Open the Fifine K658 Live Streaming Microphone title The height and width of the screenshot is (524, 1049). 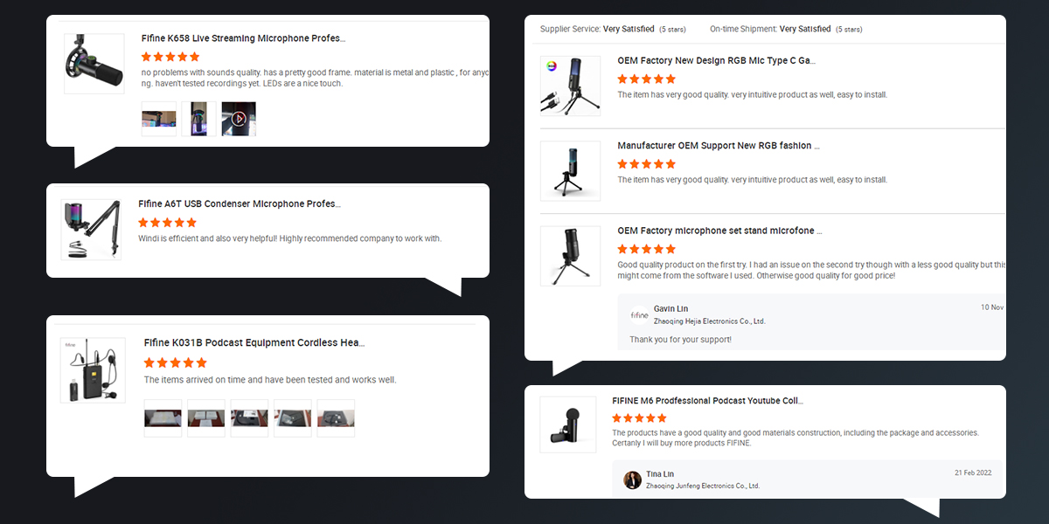pos(243,38)
